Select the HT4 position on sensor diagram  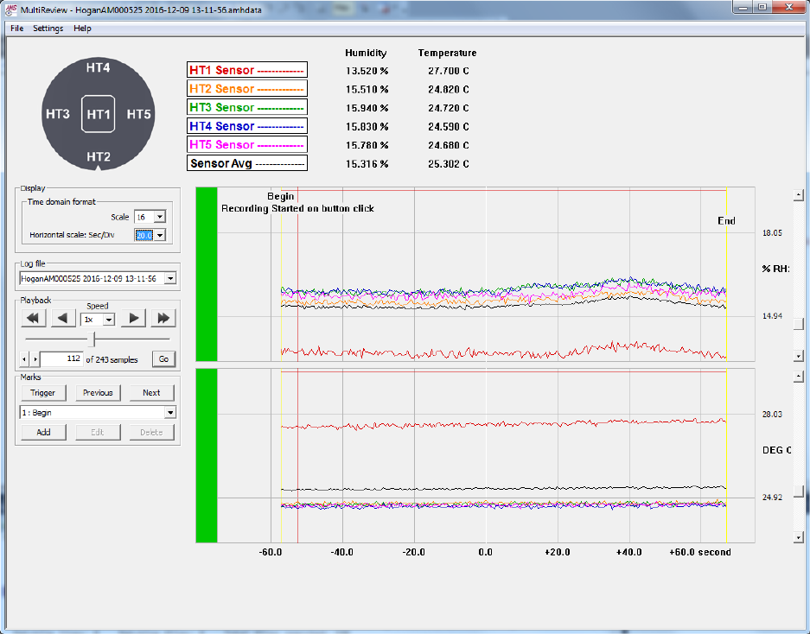(x=99, y=67)
